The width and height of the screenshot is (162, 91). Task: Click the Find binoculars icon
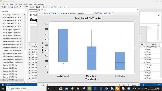point(31,7)
